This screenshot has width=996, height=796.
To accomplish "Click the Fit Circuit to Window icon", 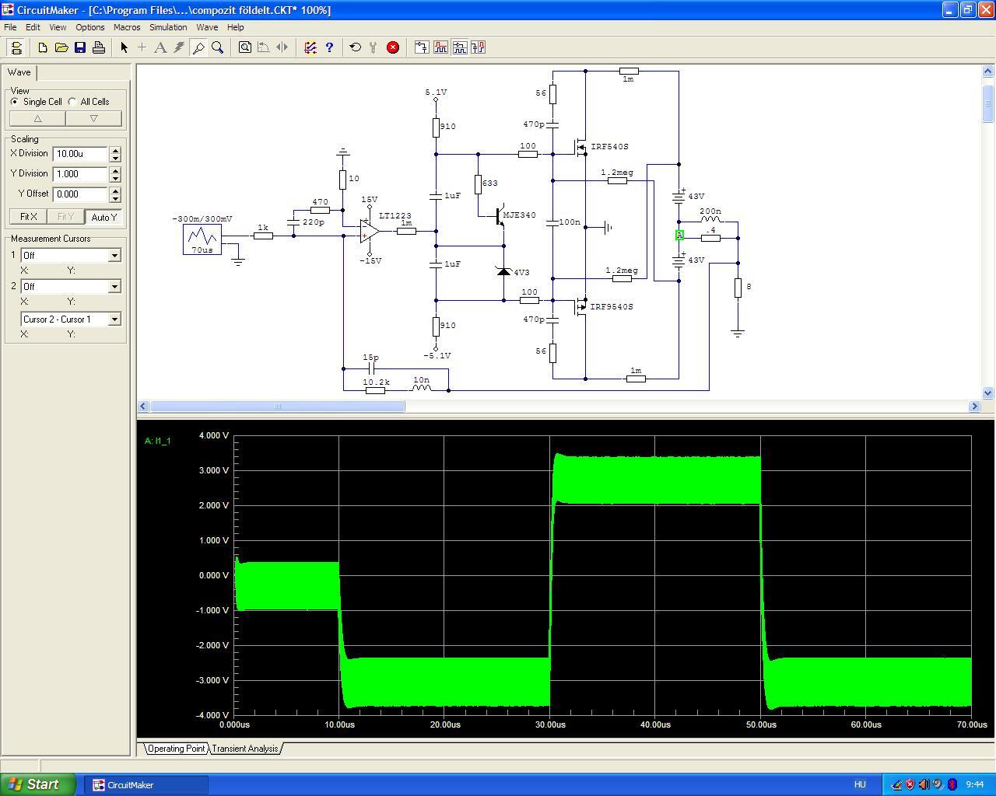I will 245,47.
